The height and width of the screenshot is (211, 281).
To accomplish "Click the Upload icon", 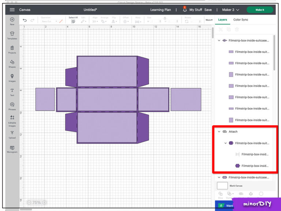I will pyautogui.click(x=12, y=135).
